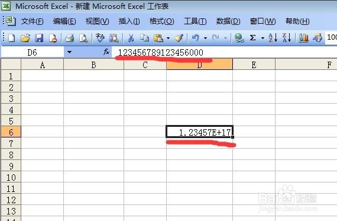
Task: Activate the Format Painter brush icon
Action: pyautogui.click(x=179, y=38)
